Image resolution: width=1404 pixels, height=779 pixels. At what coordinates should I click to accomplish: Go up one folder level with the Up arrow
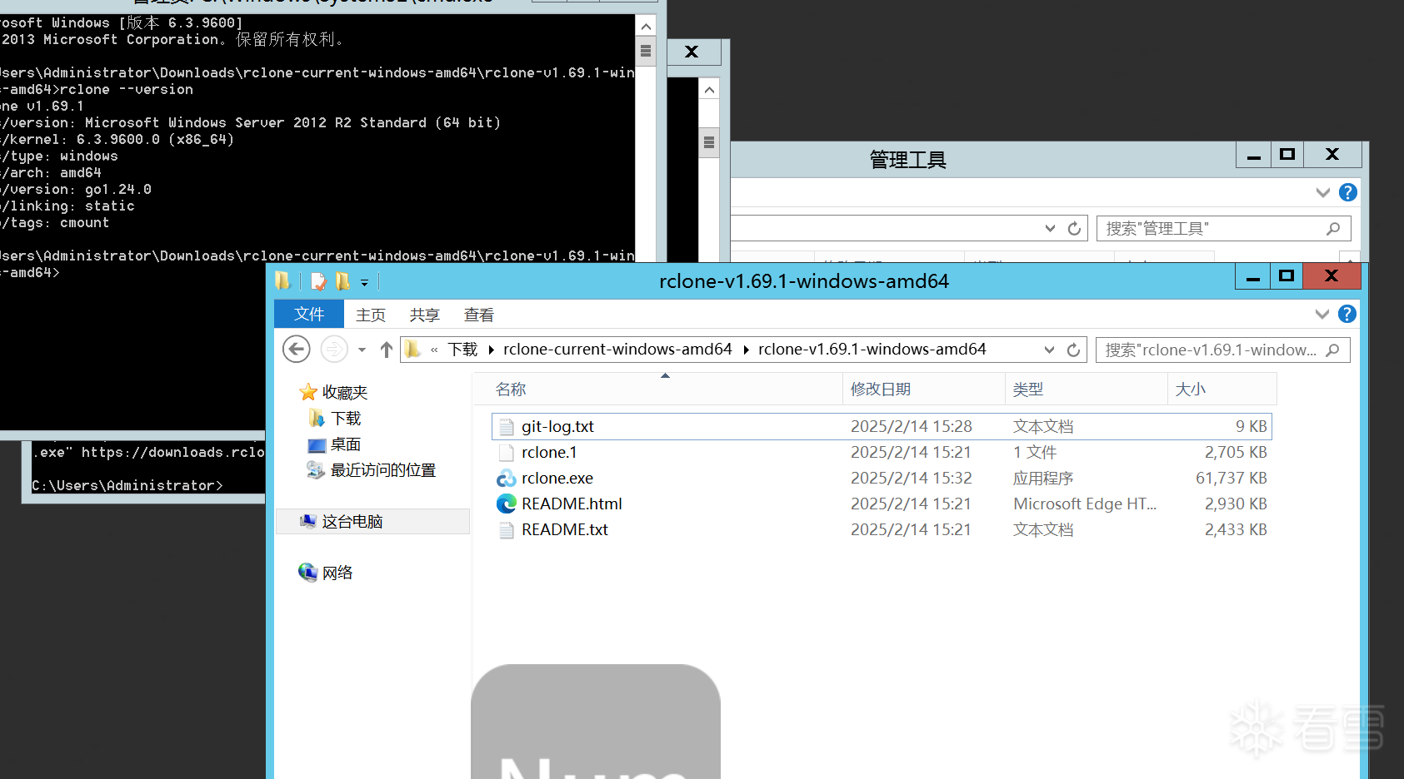pyautogui.click(x=386, y=350)
